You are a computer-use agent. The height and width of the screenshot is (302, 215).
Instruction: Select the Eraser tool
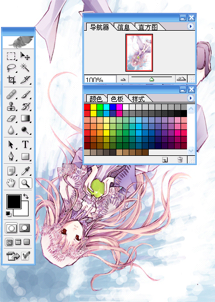(11, 118)
